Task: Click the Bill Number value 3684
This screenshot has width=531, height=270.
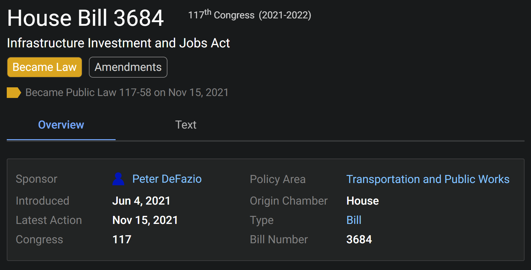Action: [x=359, y=239]
